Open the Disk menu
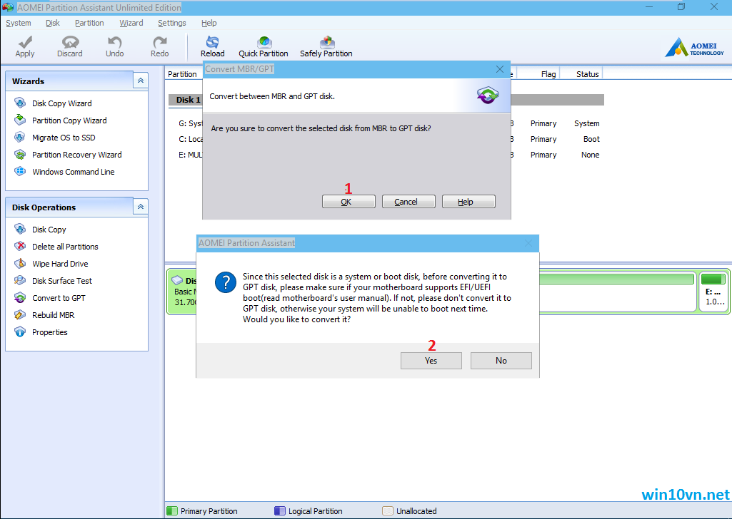Screen dimensions: 732x519 click(53, 23)
